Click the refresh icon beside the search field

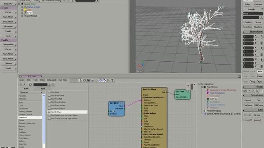(30, 85)
